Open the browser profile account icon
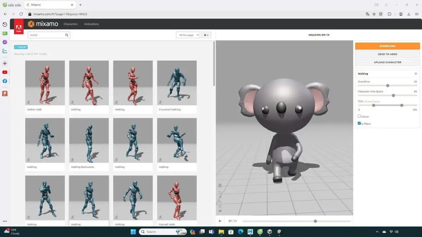Screen dimensions: 422x237 click(x=401, y=14)
